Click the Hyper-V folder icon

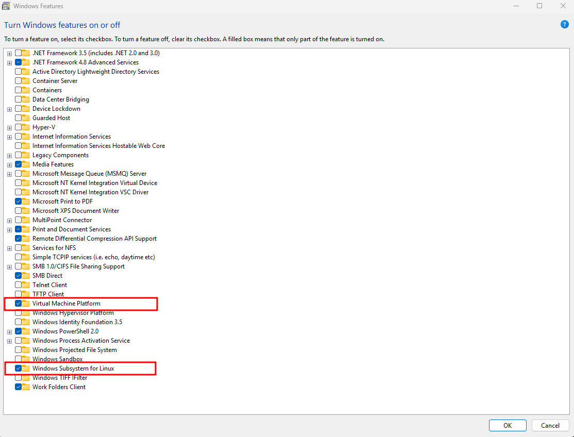click(26, 127)
